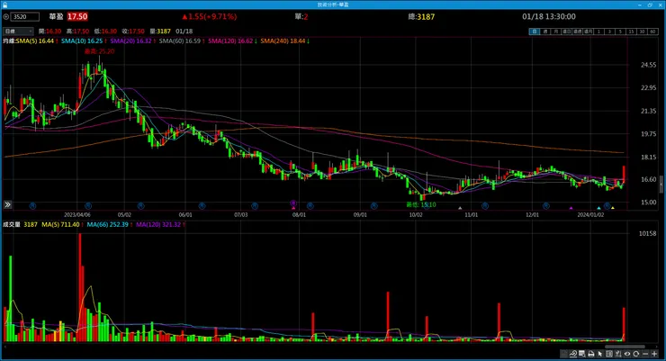Image resolution: width=666 pixels, height=361 pixels.
Task: Click the SMA(10) 16.25 moving average label
Action: click(82, 41)
